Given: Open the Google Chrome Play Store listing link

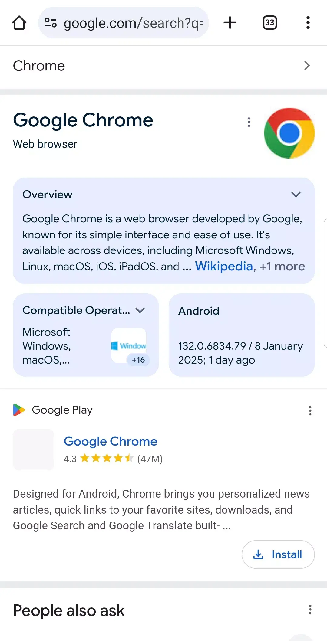Looking at the screenshot, I should [x=110, y=441].
